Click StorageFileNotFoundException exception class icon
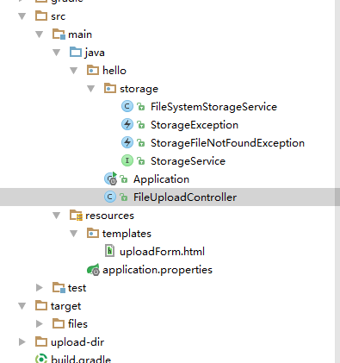The height and width of the screenshot is (363, 340). [127, 142]
